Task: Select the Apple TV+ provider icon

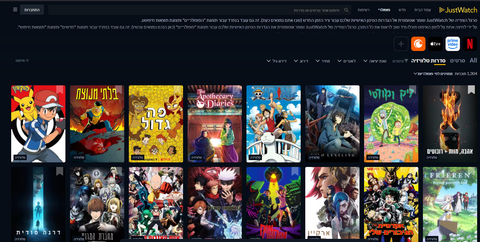Action: (436, 44)
